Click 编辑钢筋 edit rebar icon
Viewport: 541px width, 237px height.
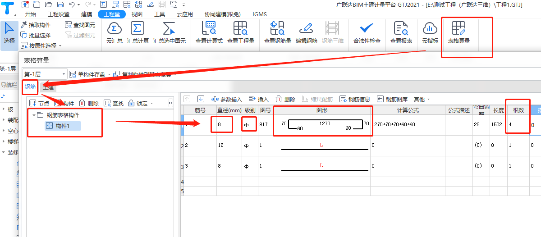pyautogui.click(x=306, y=33)
